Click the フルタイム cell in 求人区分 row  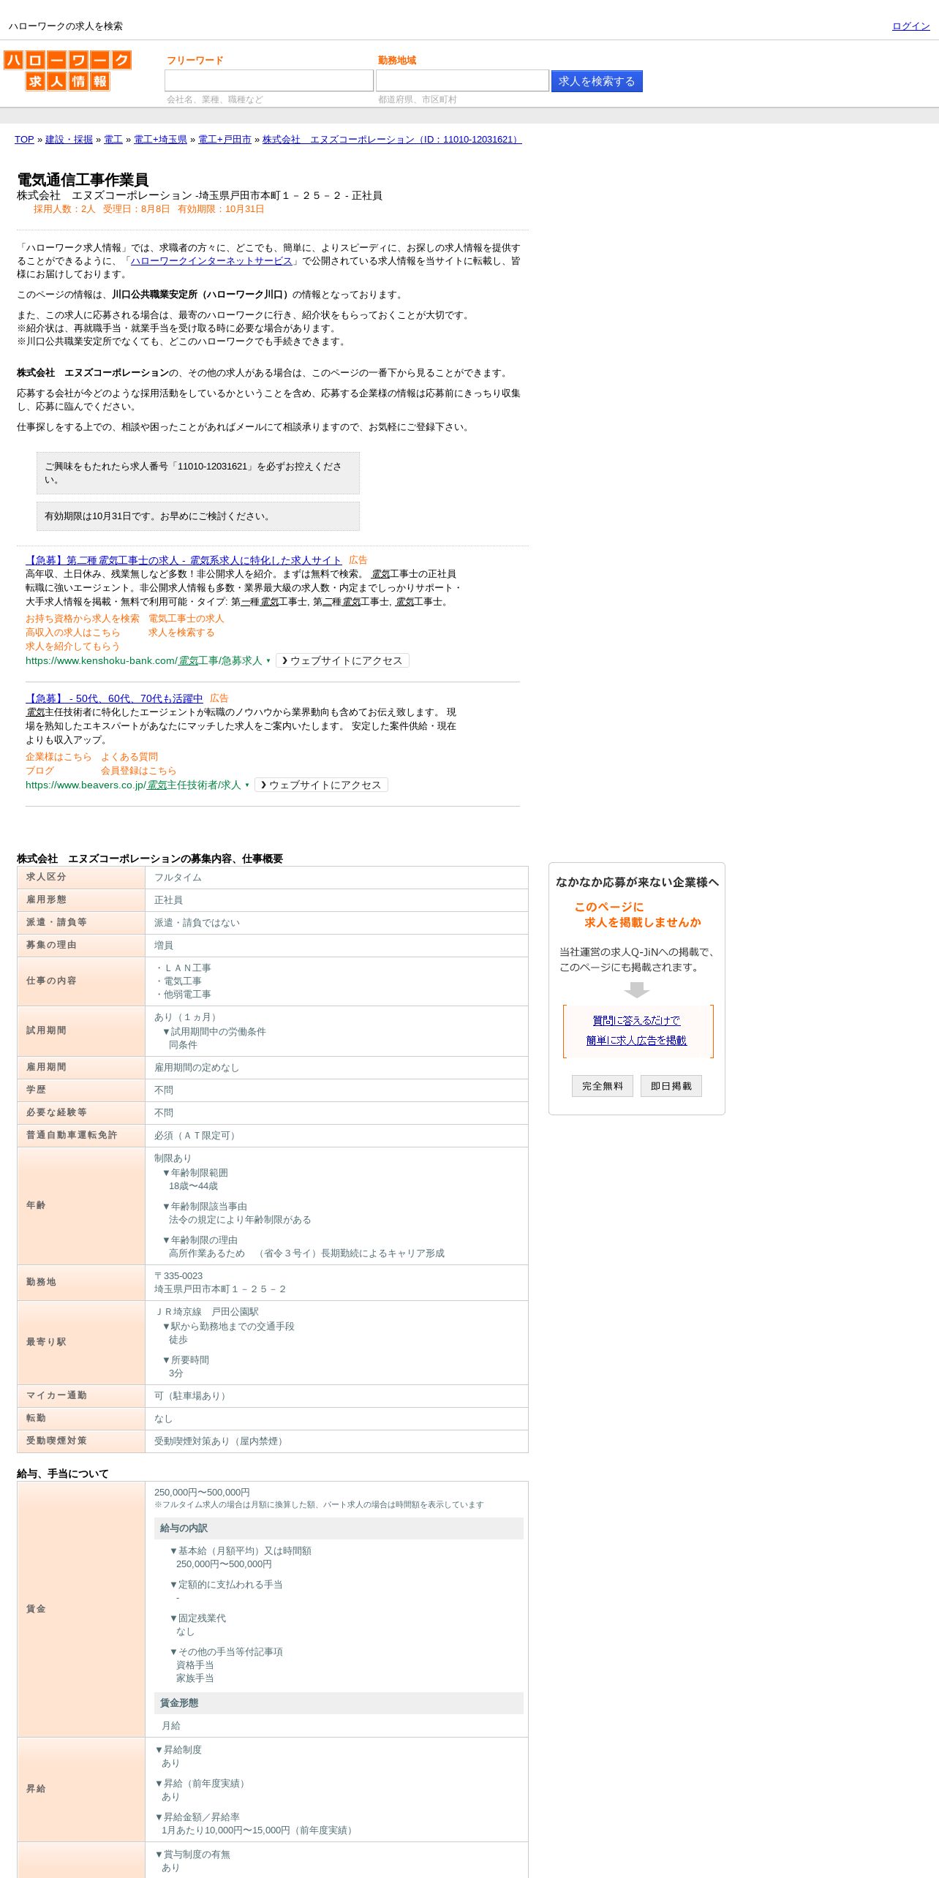tap(336, 878)
